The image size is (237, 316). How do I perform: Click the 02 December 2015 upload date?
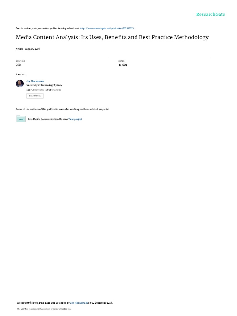pos(102,303)
